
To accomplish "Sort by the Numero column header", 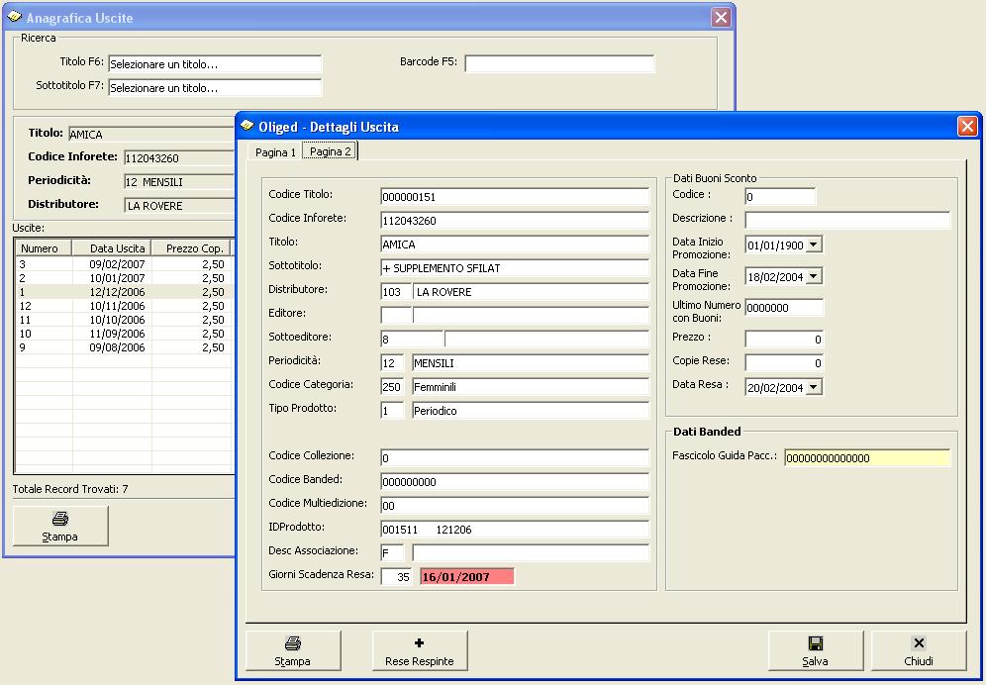I will coord(44,247).
